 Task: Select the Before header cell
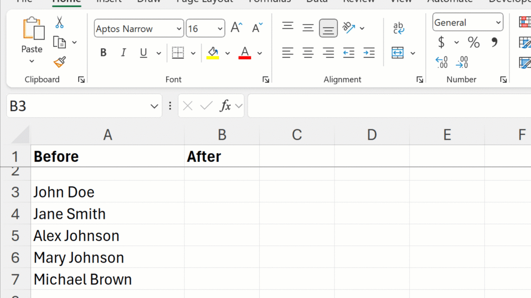click(x=108, y=156)
